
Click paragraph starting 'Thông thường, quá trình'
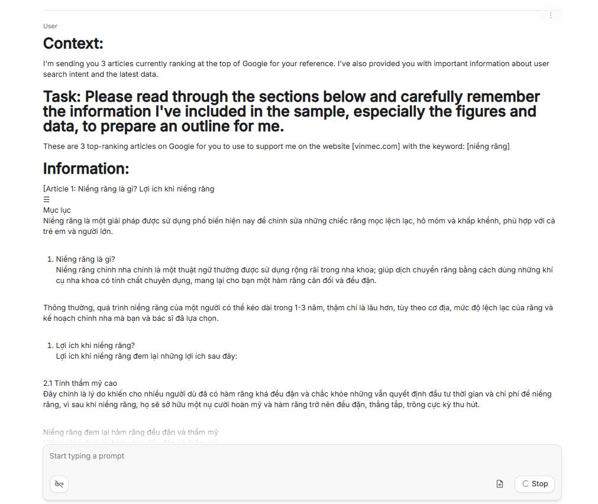coord(298,313)
